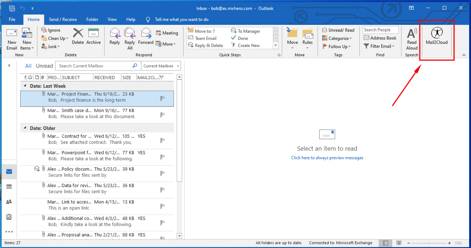This screenshot has width=471, height=248.
Task: Open the Help tab
Action: tap(131, 19)
